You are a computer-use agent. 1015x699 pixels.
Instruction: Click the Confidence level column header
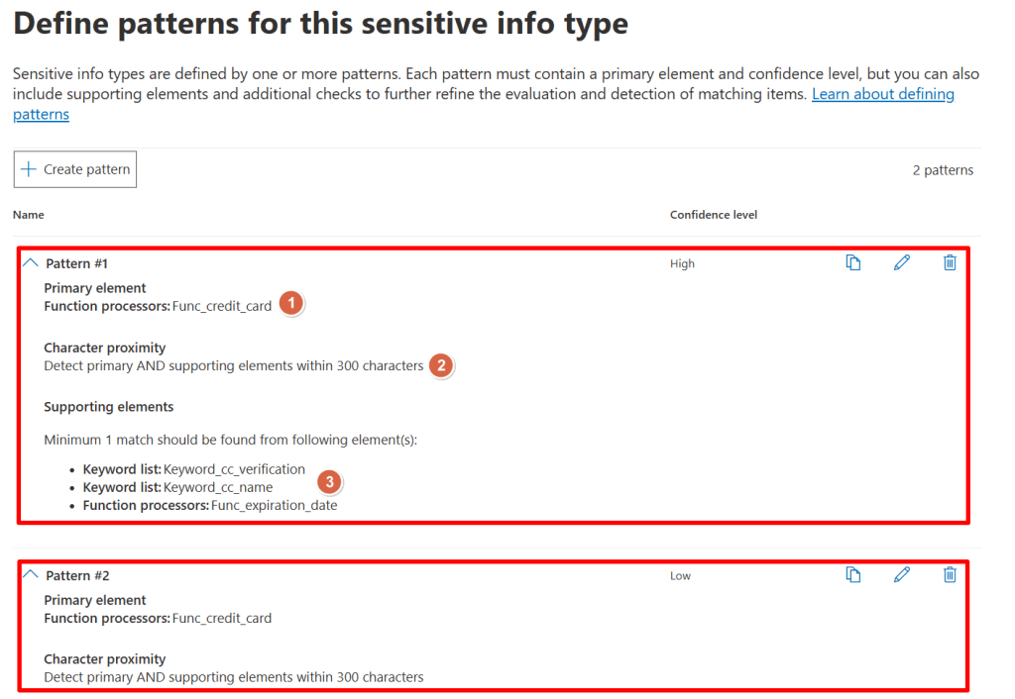tap(714, 214)
